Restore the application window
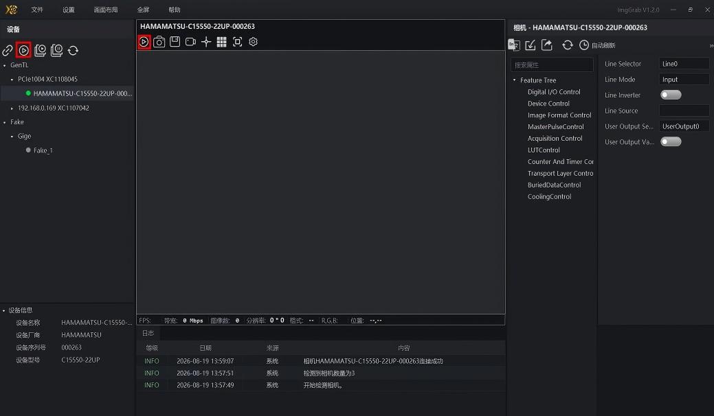The height and width of the screenshot is (416, 714). (x=691, y=10)
